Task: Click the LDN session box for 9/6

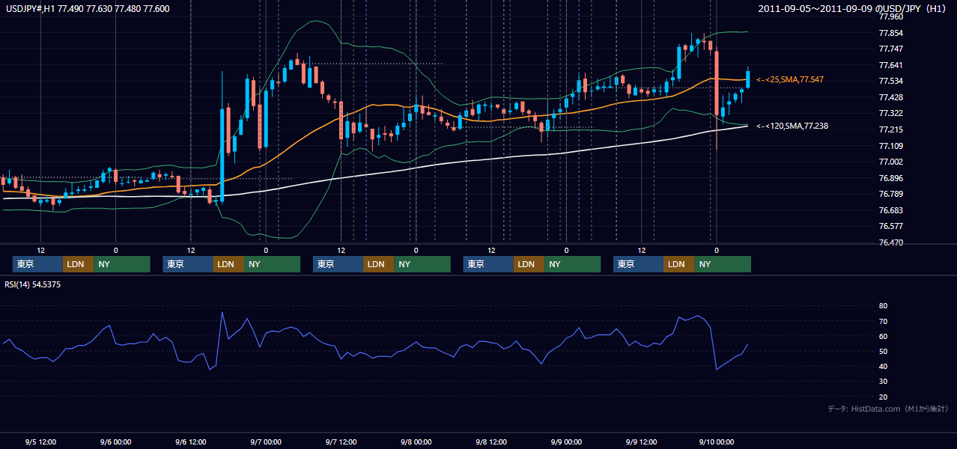Action: point(228,264)
